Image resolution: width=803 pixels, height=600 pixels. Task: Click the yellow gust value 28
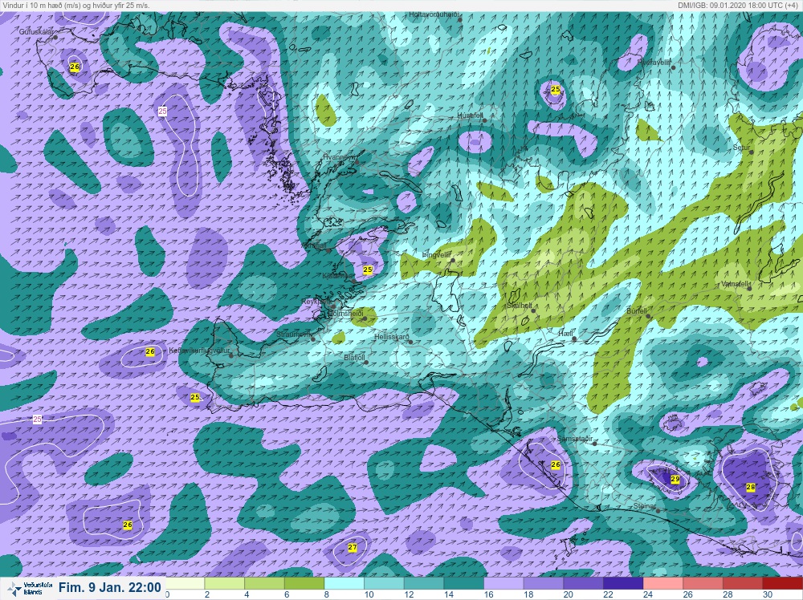751,488
